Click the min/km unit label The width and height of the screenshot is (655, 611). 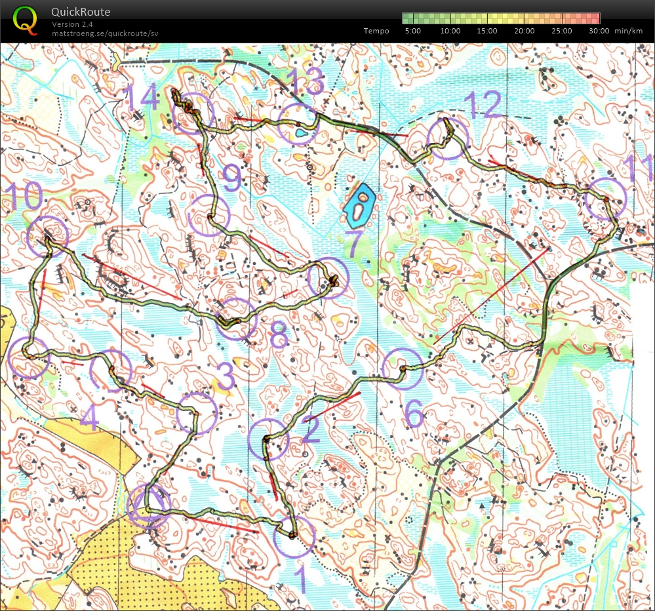[x=627, y=30]
